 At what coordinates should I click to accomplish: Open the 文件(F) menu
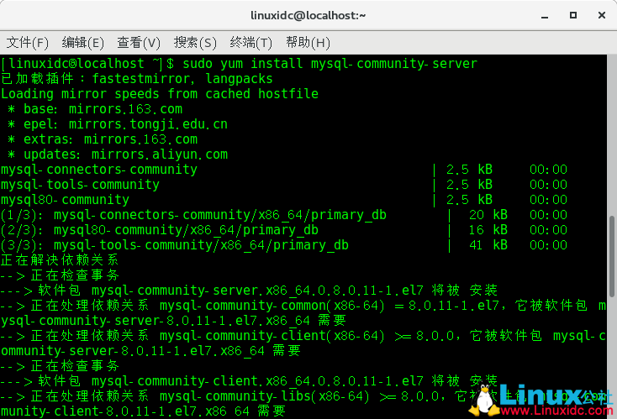coord(28,43)
